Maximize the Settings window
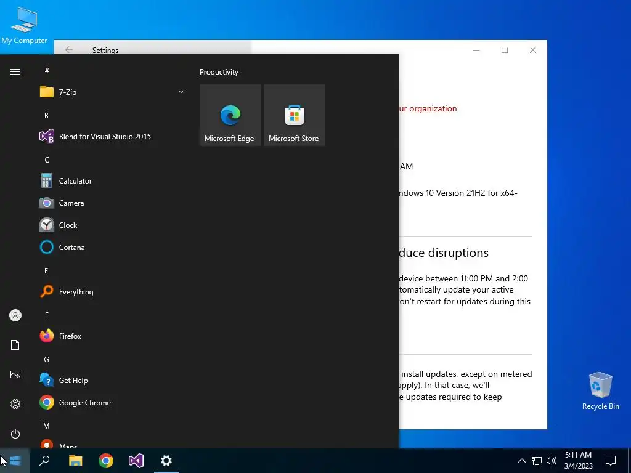This screenshot has height=473, width=631. [505, 50]
